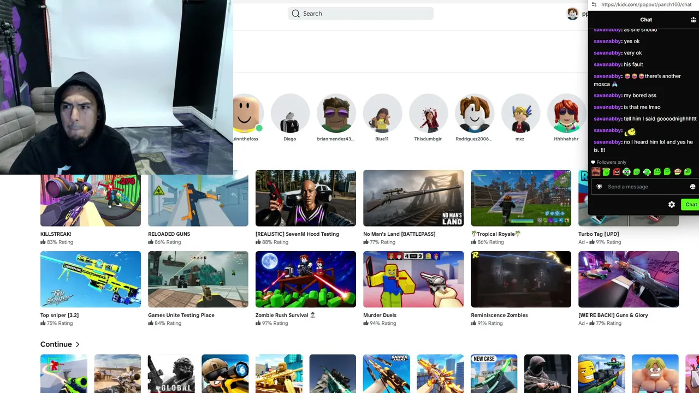Image resolution: width=699 pixels, height=393 pixels.
Task: Insert the red-capped mushroom emote
Action: point(678,172)
